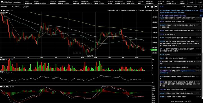Move MACD panel up arrow

point(10,87)
